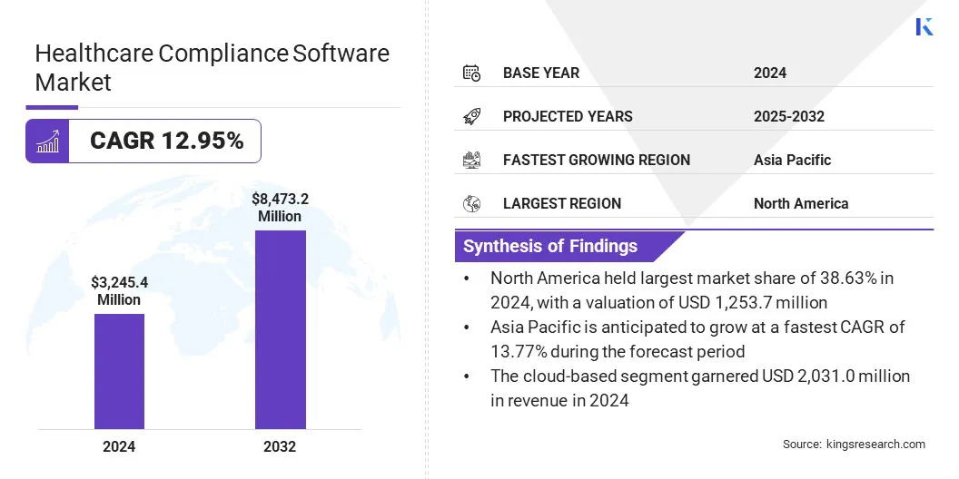Click the Synthesis of Findings header
This screenshot has height=479, width=959.
pyautogui.click(x=550, y=246)
